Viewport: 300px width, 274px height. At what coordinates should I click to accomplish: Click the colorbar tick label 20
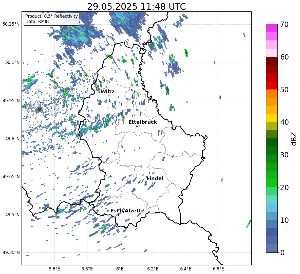point(284,188)
